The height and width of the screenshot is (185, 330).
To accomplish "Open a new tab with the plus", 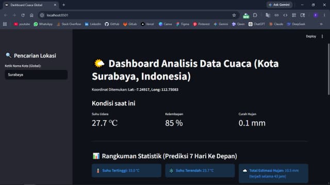I will [63, 5].
